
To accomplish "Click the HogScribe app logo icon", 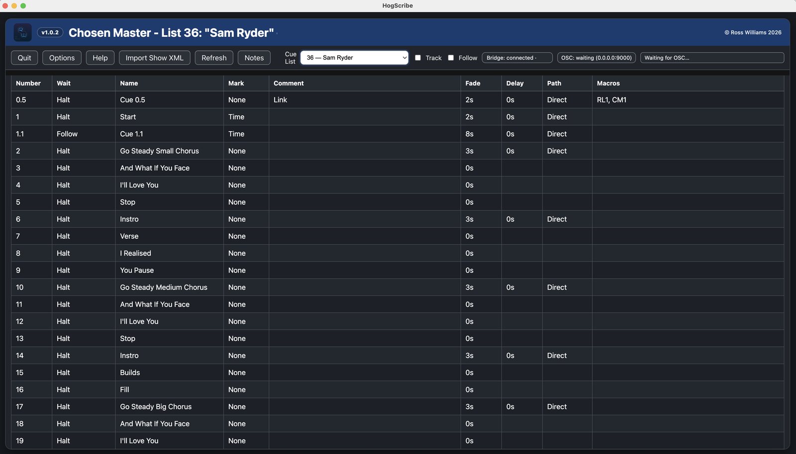I will pos(22,32).
